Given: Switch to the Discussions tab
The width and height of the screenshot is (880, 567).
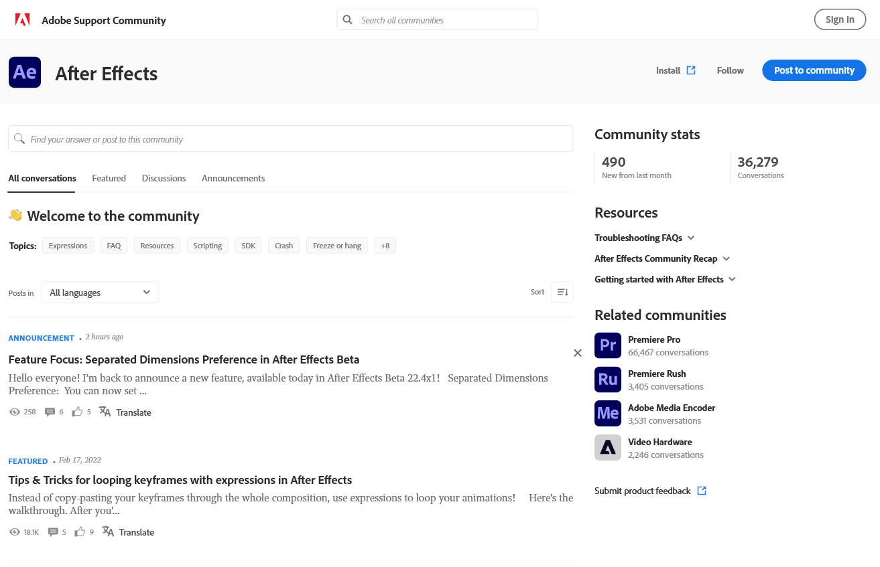Looking at the screenshot, I should click(164, 178).
